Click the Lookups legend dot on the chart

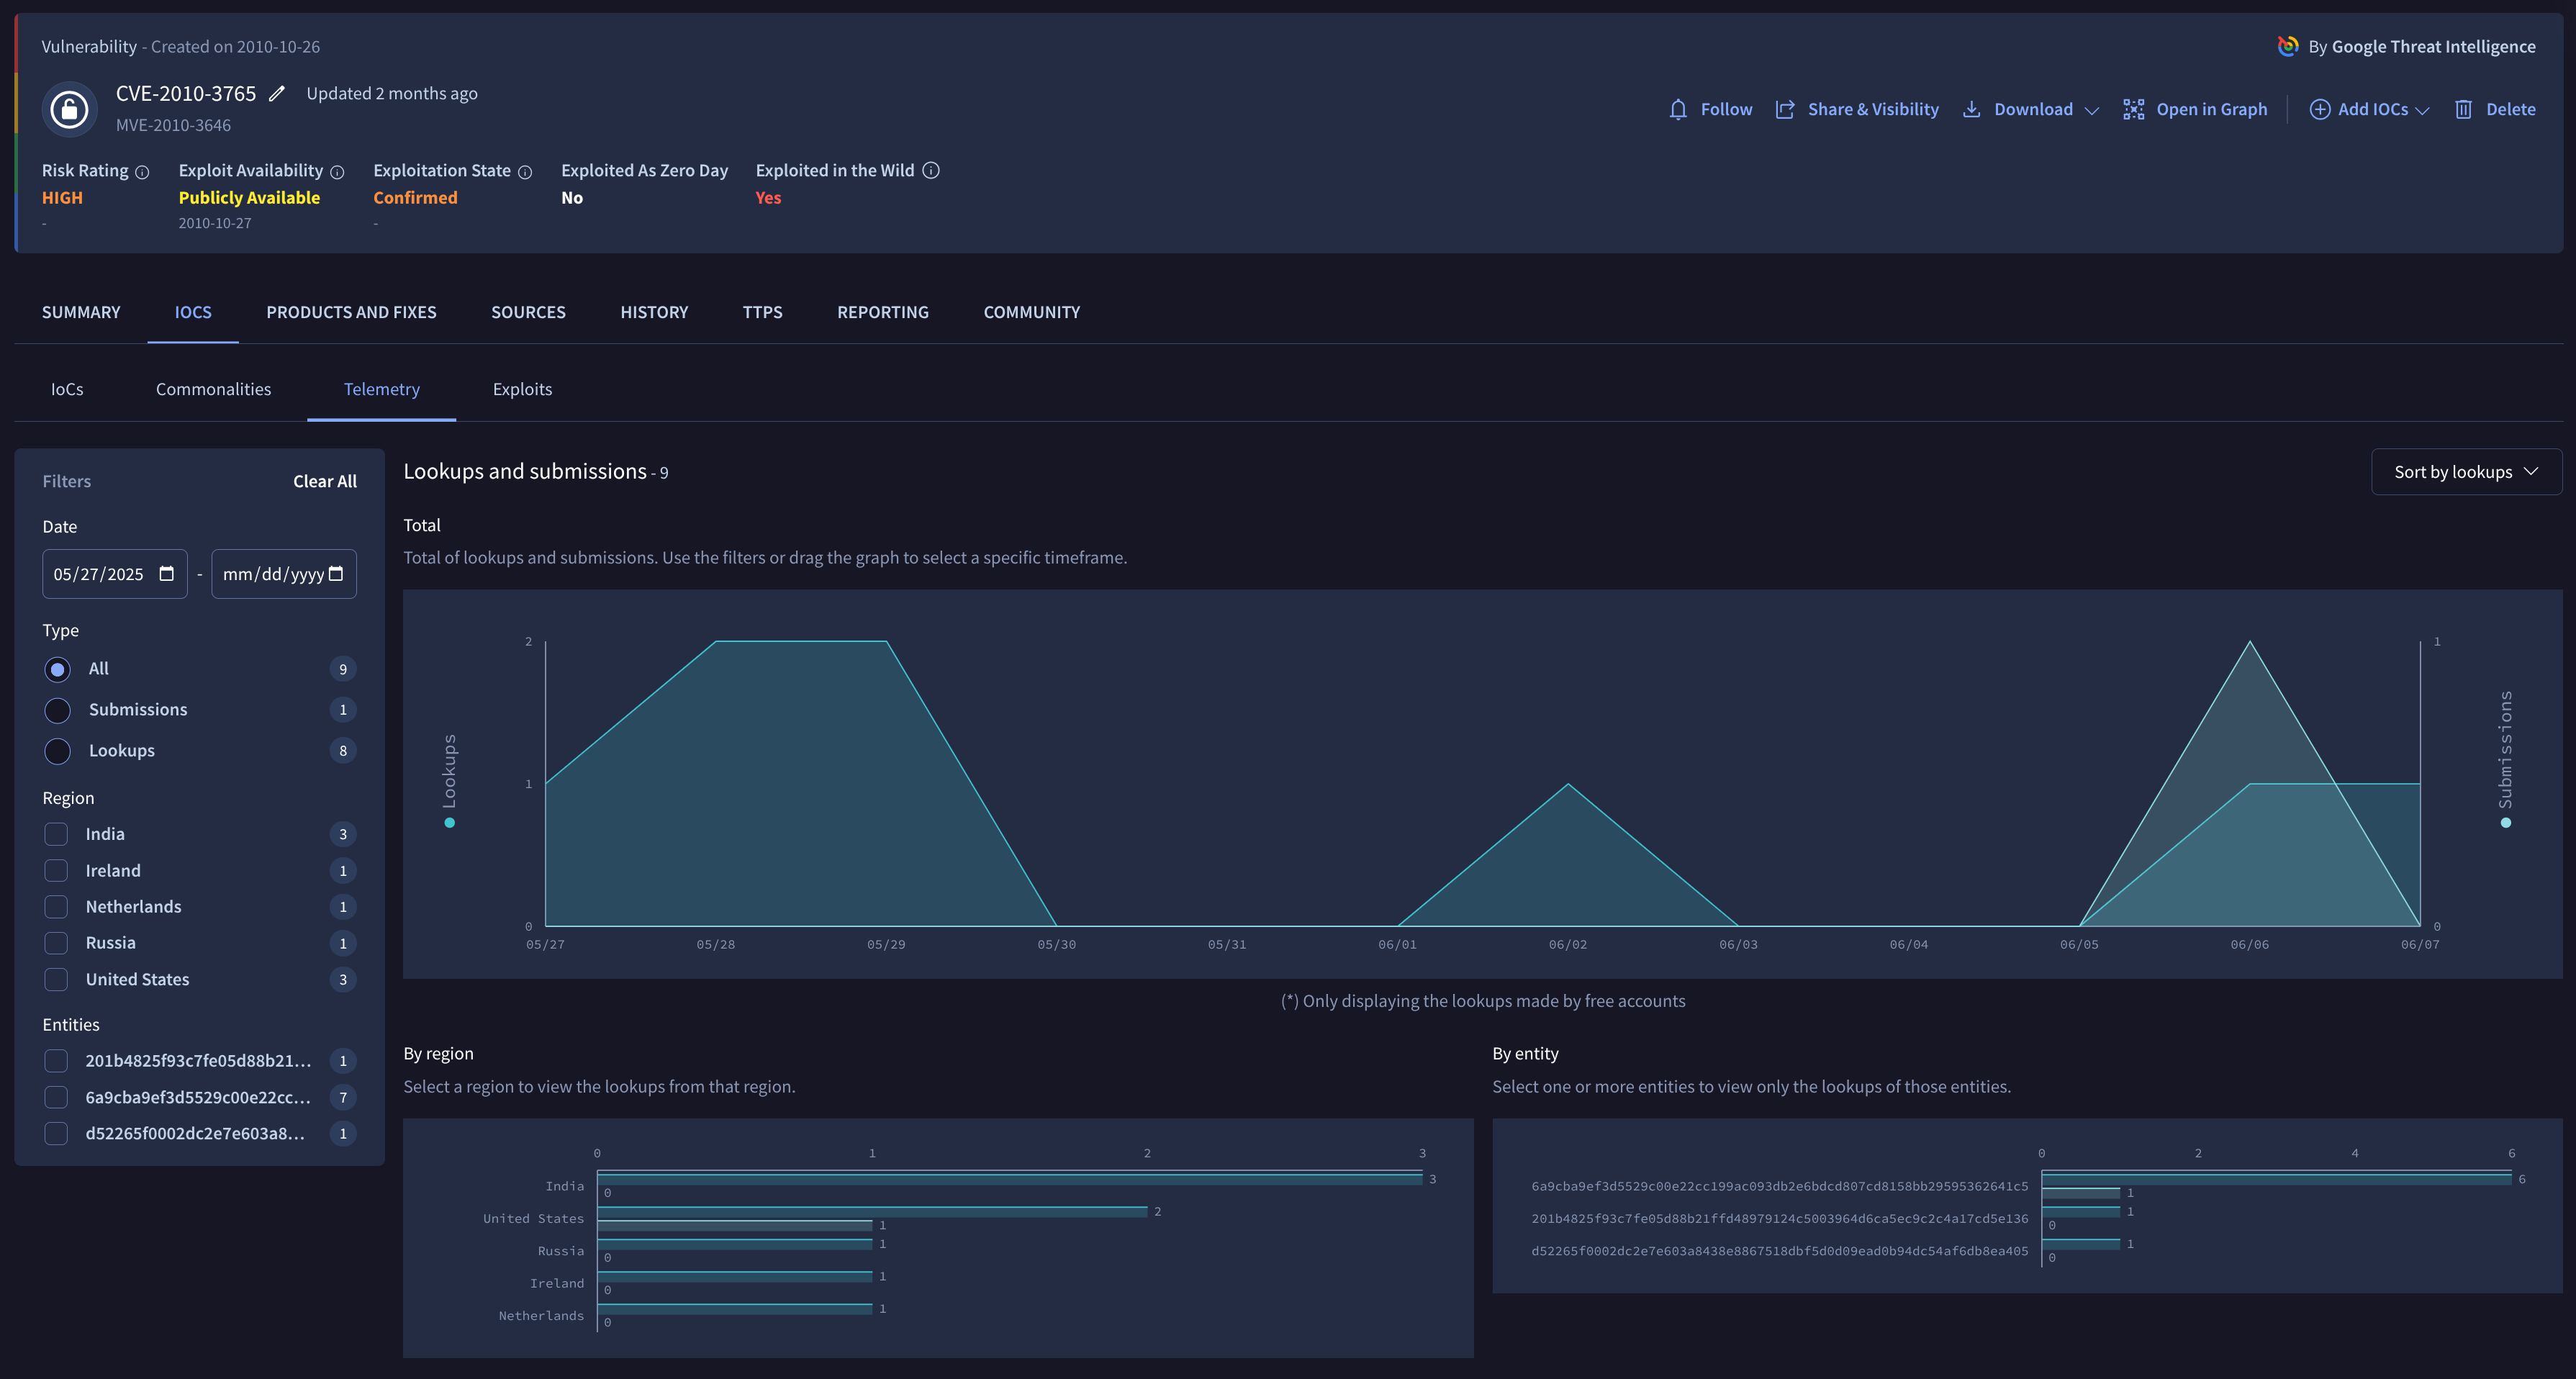pyautogui.click(x=449, y=823)
